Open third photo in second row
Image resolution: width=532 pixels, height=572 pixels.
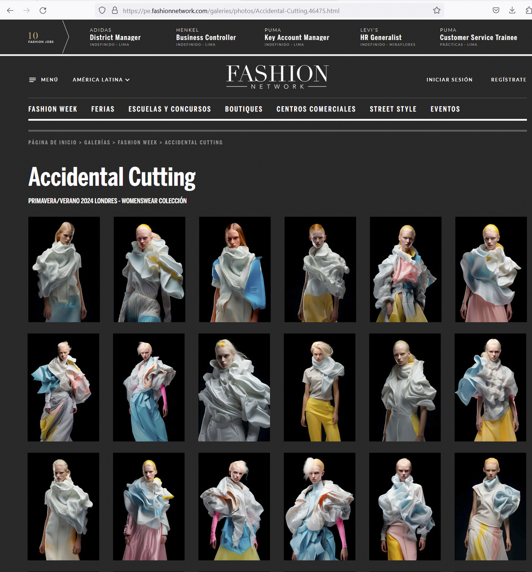click(234, 387)
